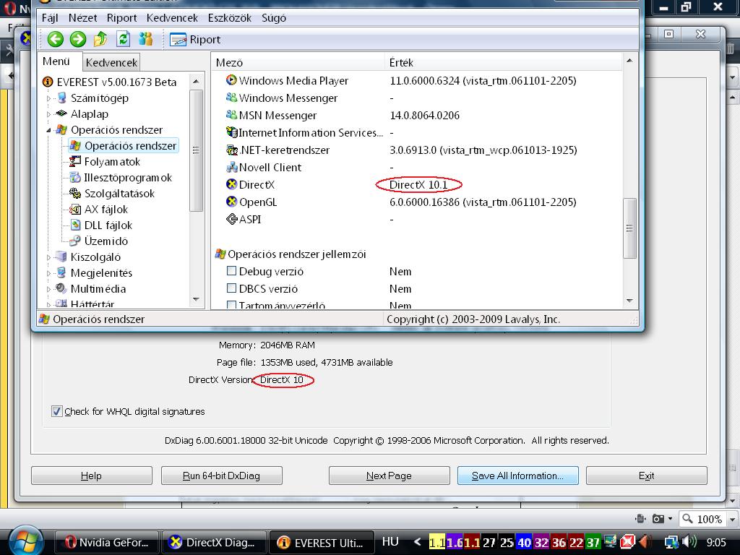Collapse the Operációs rendszer parent node
Screen dimensions: 740x555
pyautogui.click(x=48, y=130)
